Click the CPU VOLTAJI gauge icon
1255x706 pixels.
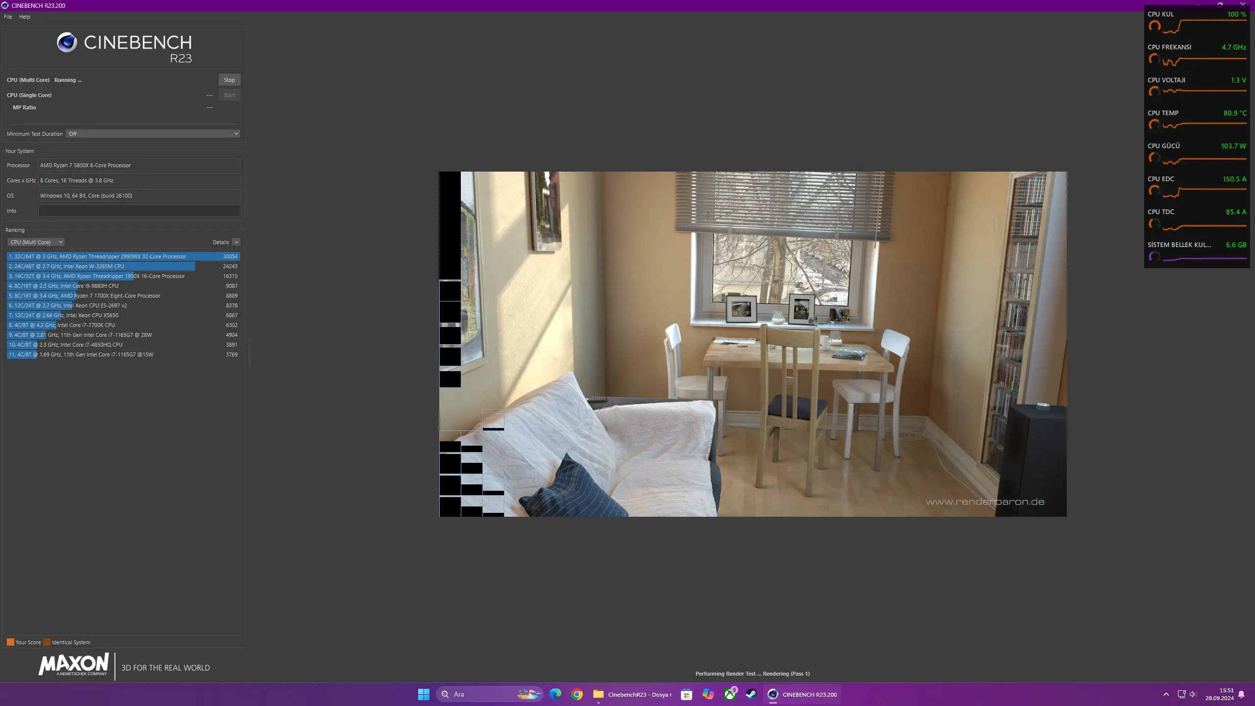[1155, 92]
